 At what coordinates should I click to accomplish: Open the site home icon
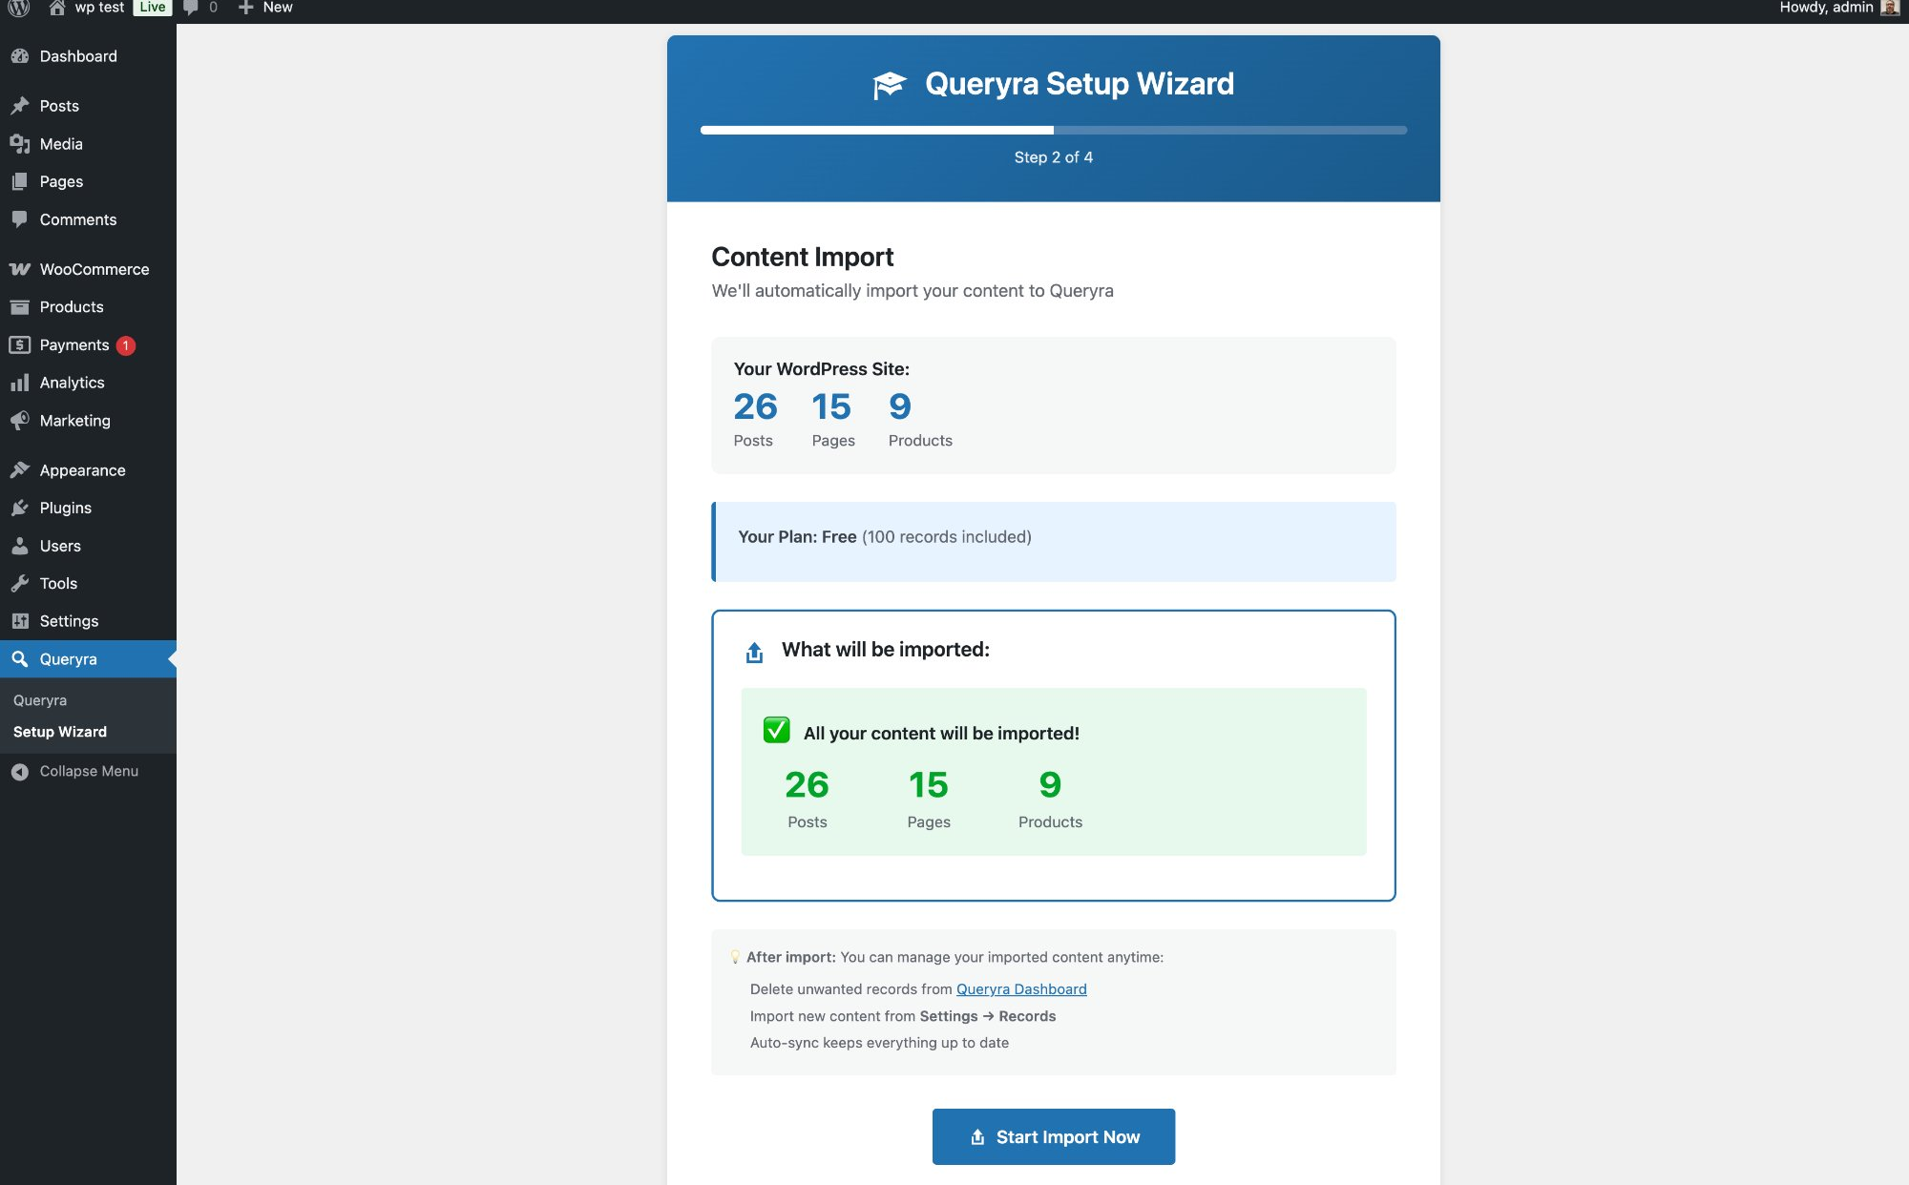57,8
